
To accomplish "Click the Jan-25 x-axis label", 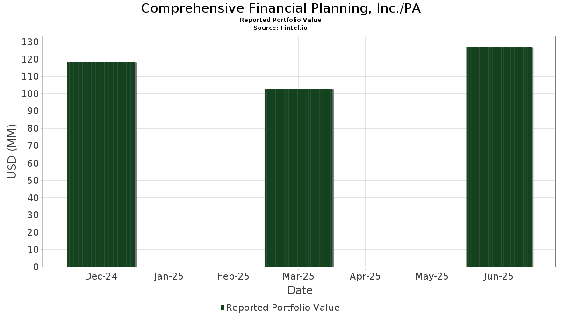I will pos(169,276).
